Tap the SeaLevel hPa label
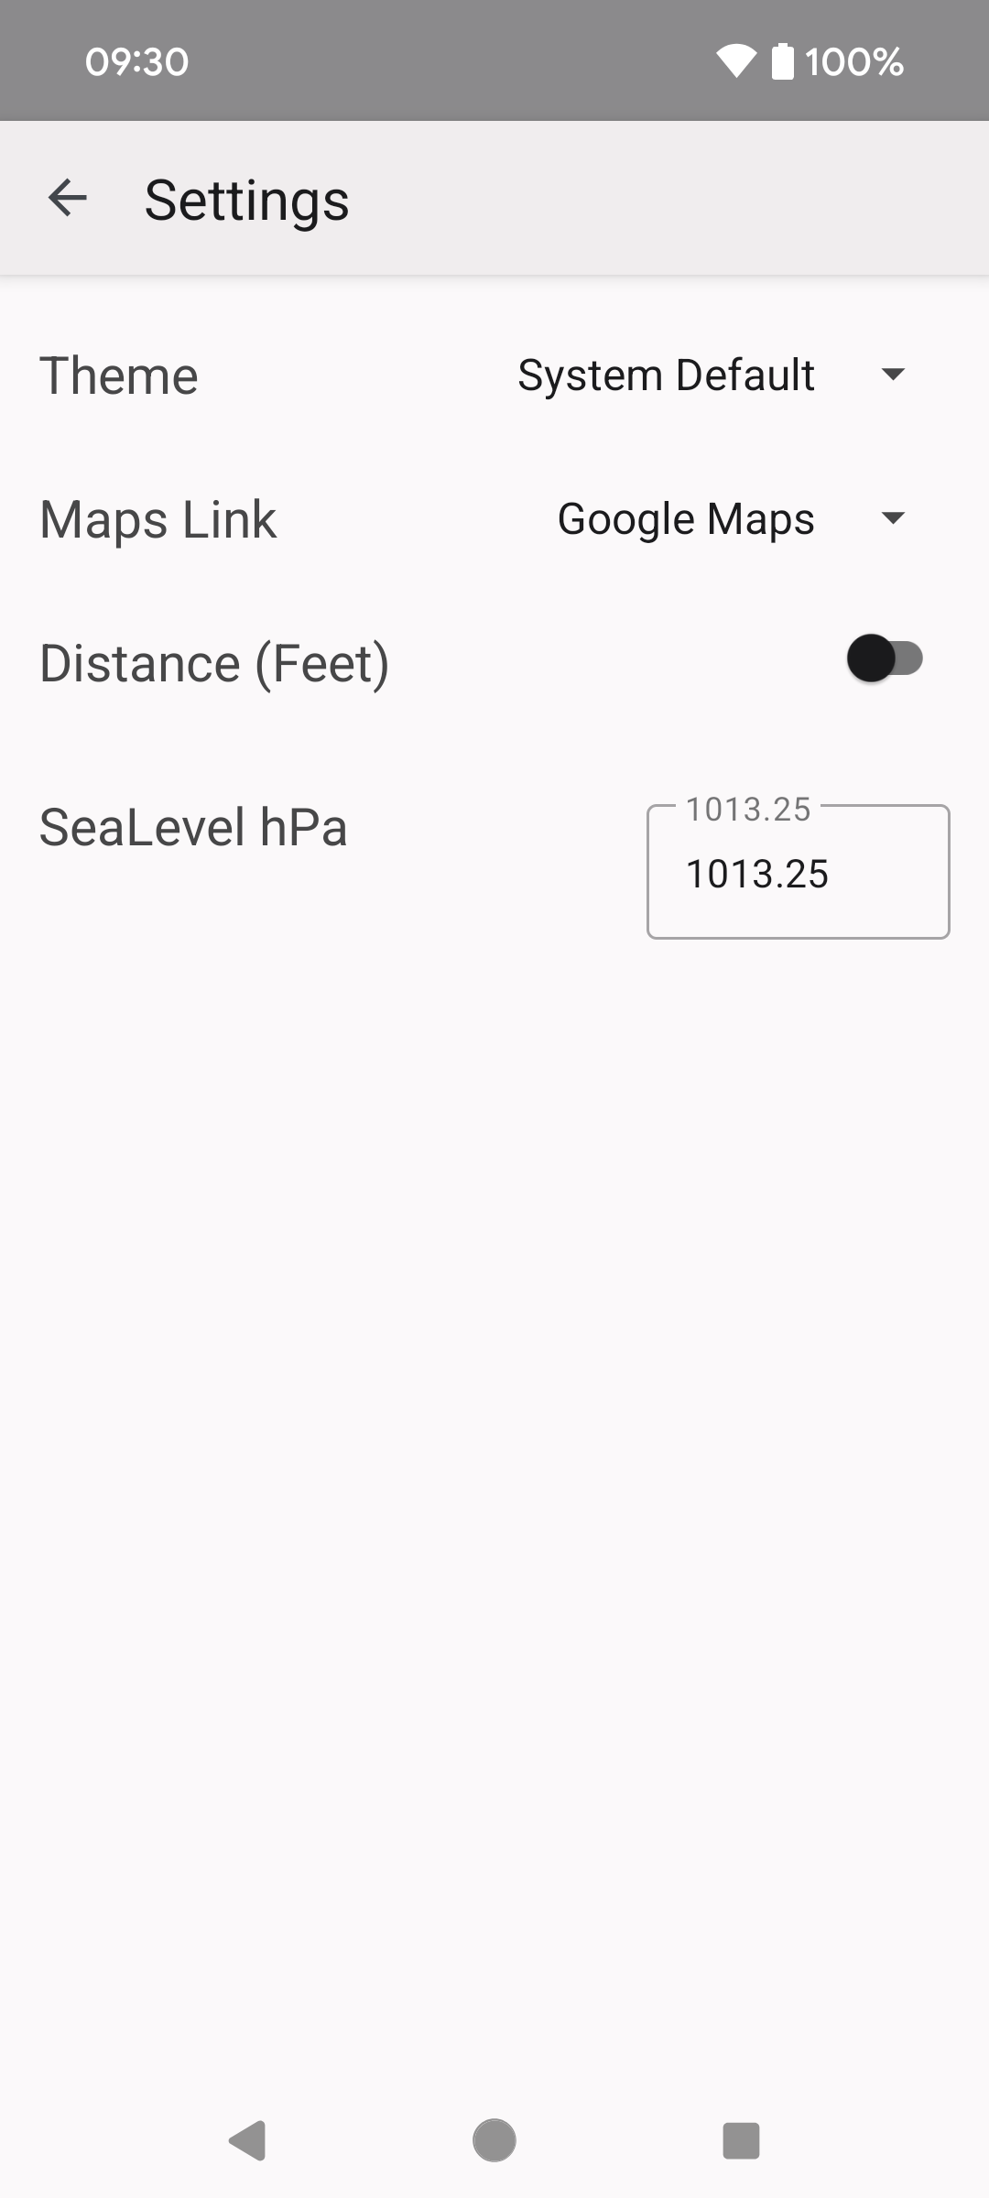 coord(193,827)
